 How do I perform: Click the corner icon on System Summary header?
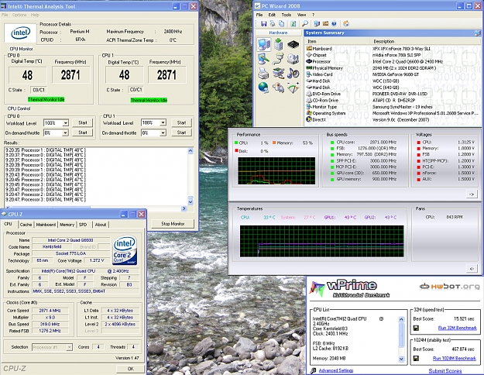(x=478, y=33)
